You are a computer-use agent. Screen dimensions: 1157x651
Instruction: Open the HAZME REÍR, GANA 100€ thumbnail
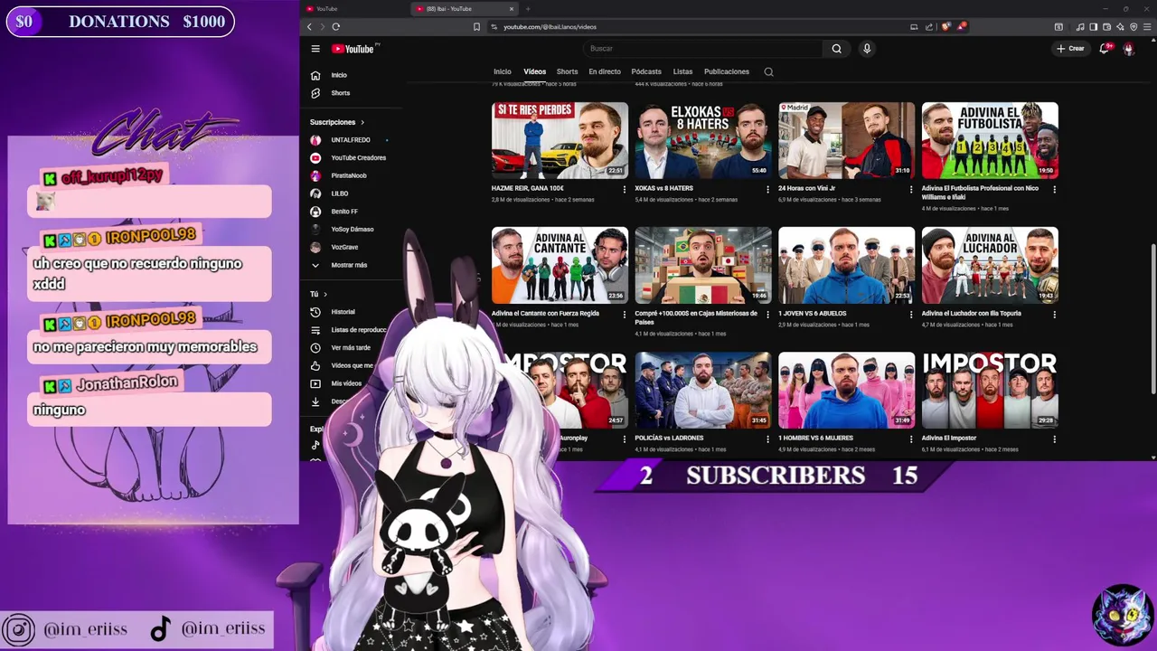point(560,140)
